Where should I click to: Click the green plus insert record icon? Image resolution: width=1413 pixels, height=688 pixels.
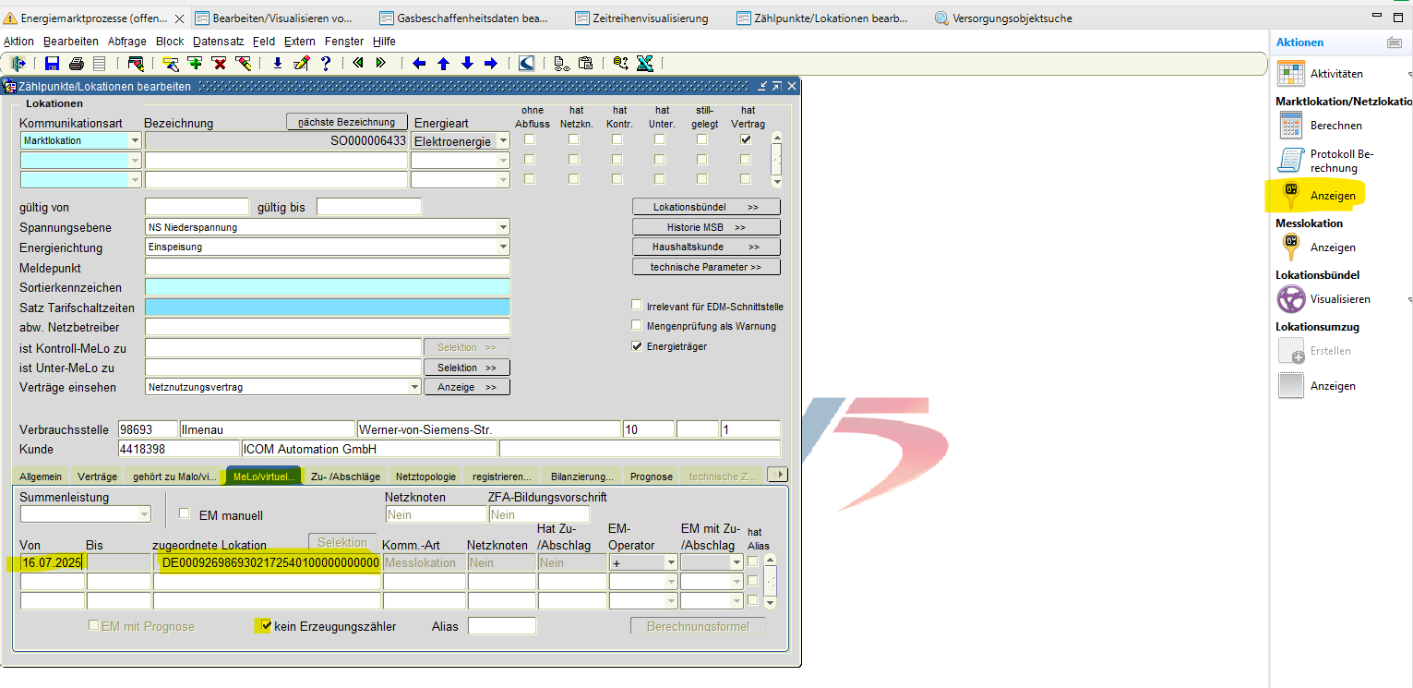[195, 63]
